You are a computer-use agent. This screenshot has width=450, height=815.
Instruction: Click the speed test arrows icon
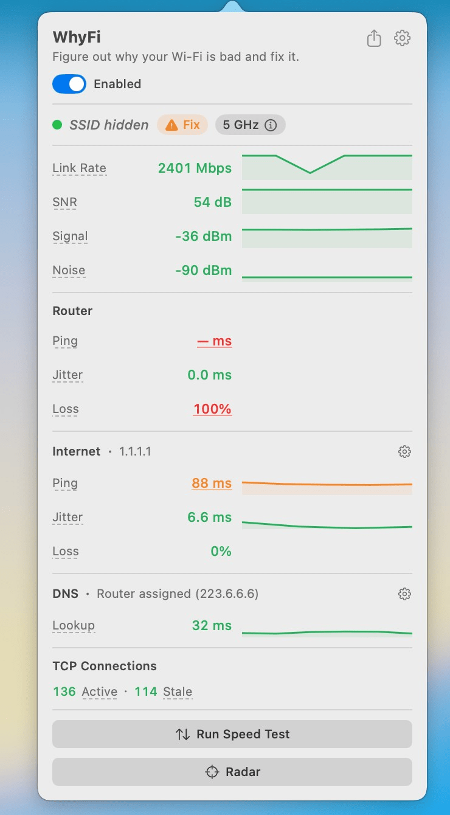point(184,734)
